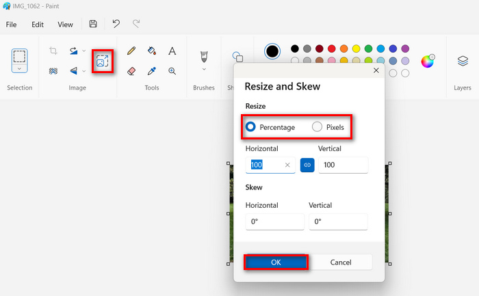Image resolution: width=479 pixels, height=296 pixels.
Task: Activate the Text tool
Action: [172, 51]
